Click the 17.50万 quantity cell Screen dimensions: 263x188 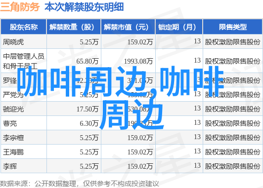tap(88, 109)
